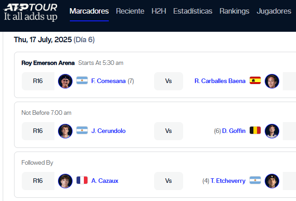The height and width of the screenshot is (201, 296).
Task: Click the France flag beside A. Cazaux
Action: click(82, 180)
